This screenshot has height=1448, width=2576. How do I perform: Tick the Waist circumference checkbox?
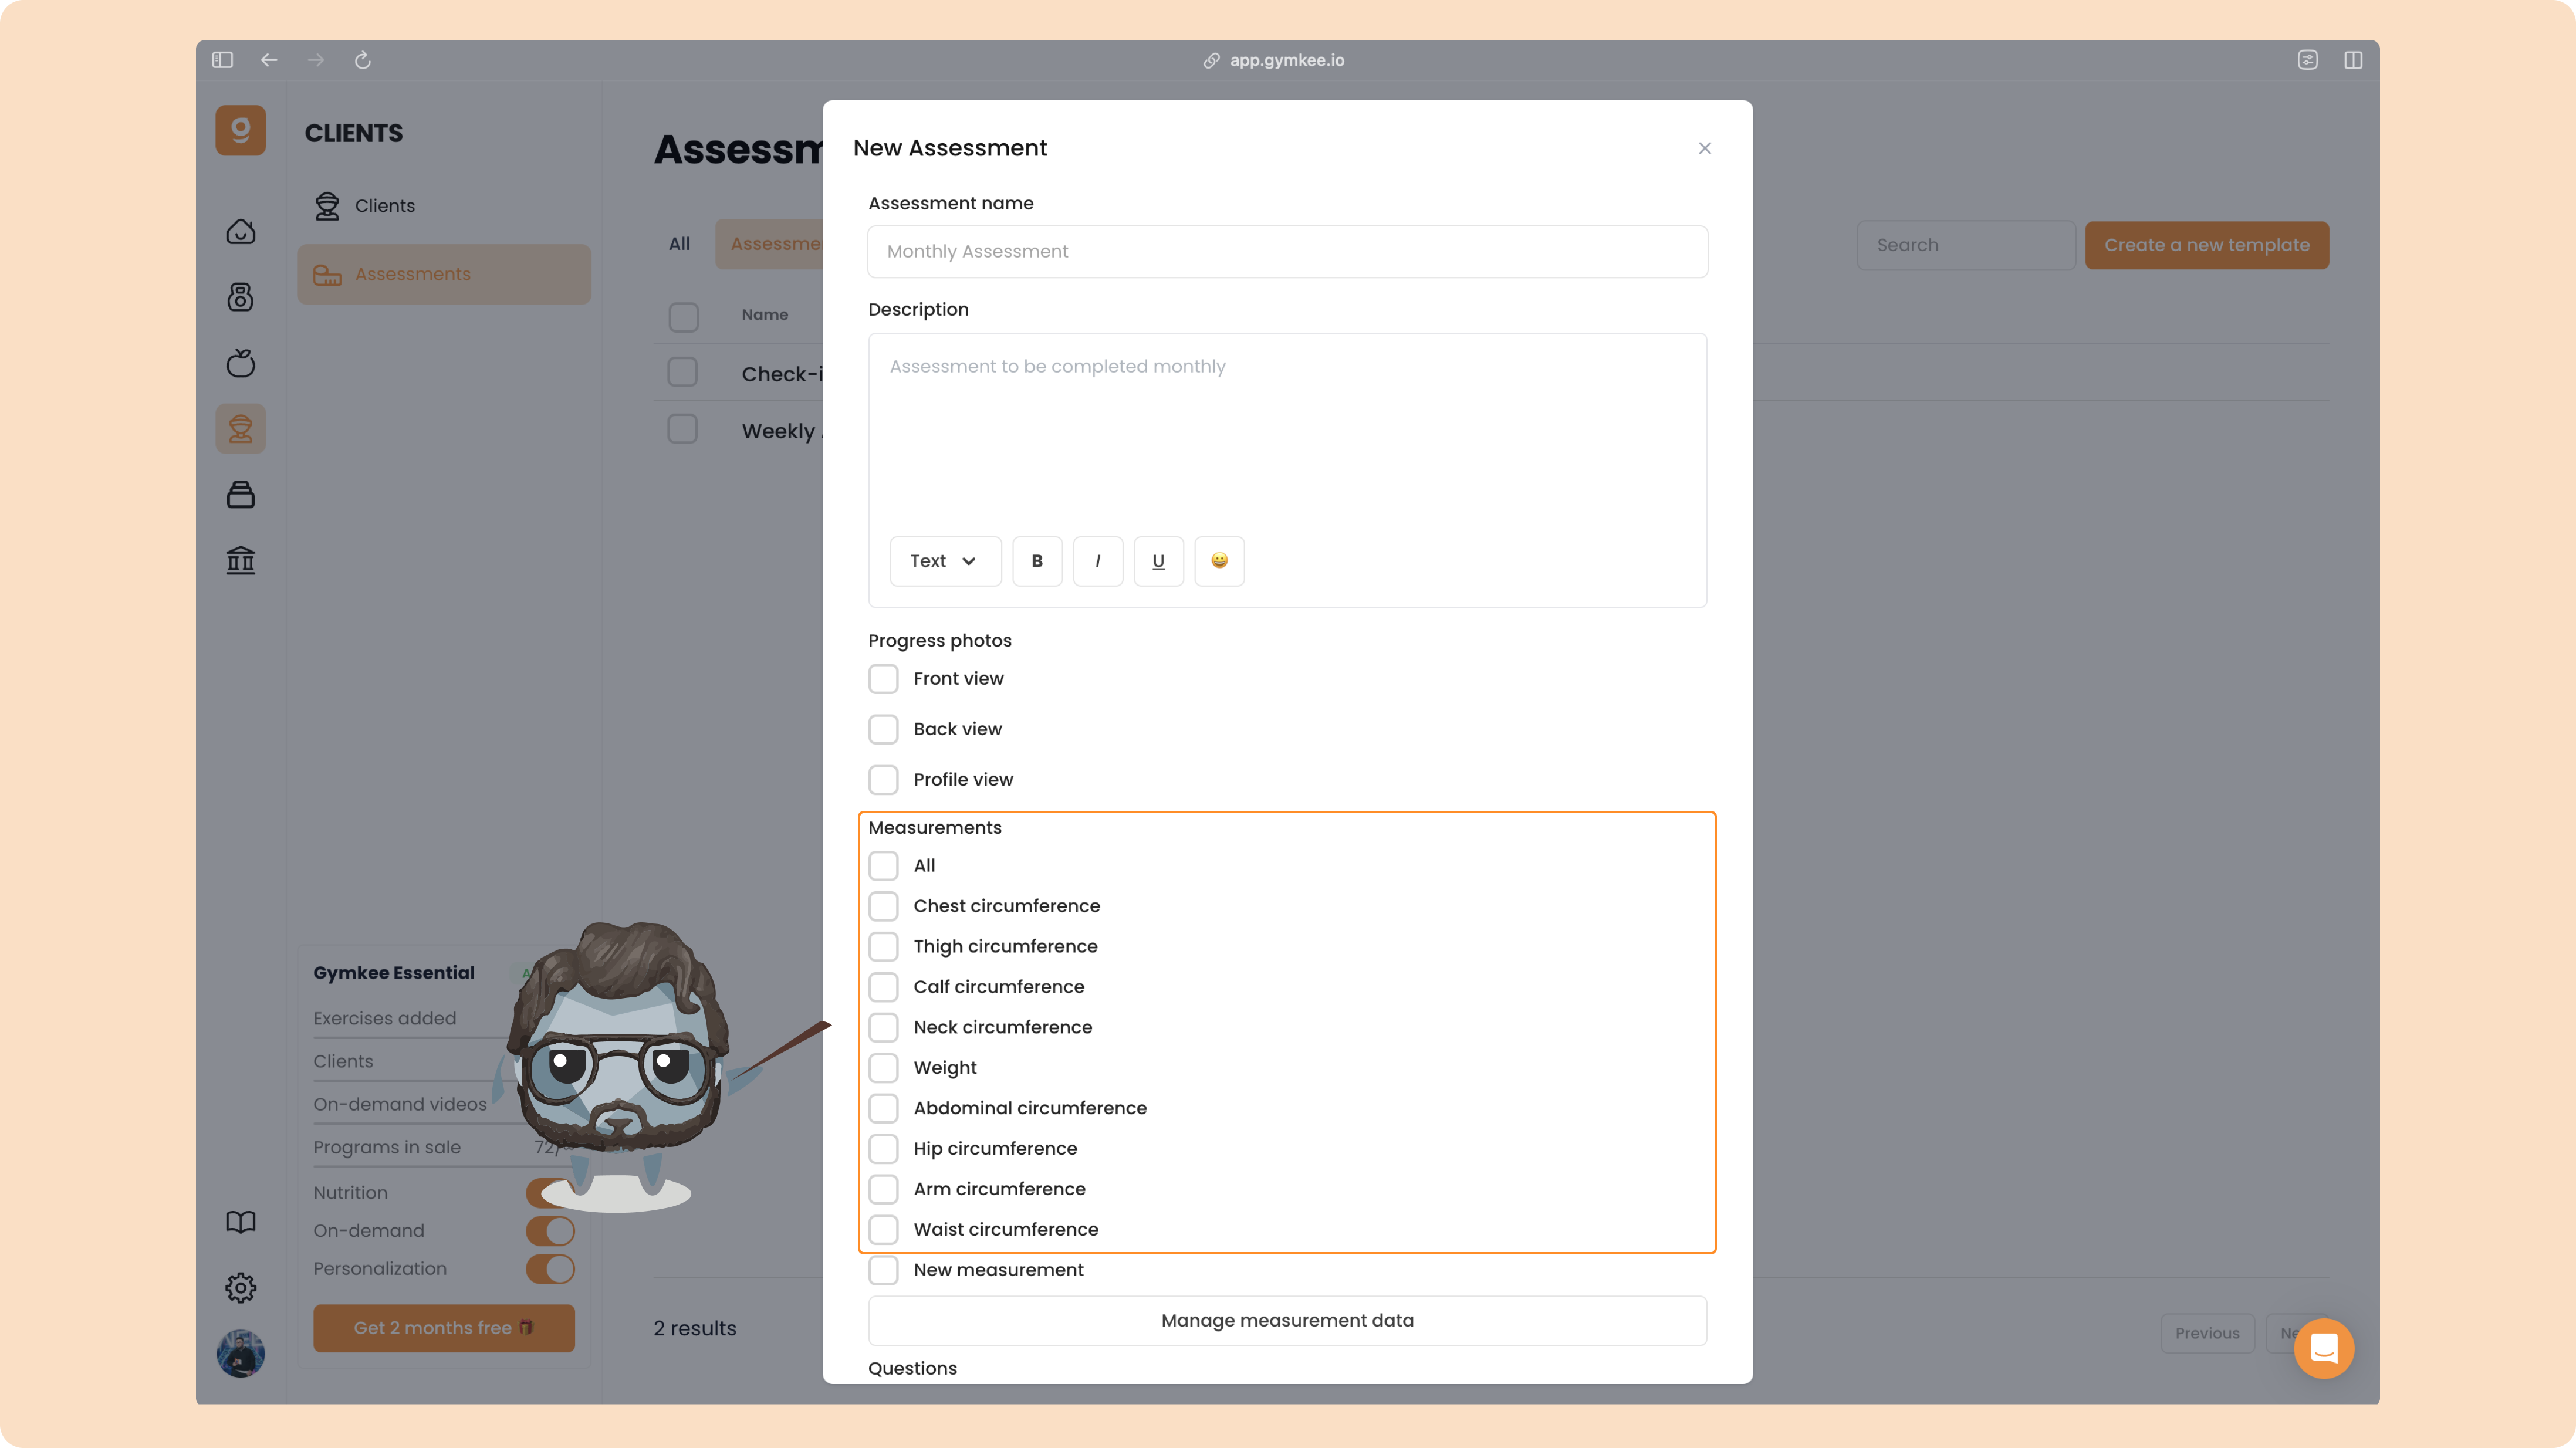coord(883,1230)
